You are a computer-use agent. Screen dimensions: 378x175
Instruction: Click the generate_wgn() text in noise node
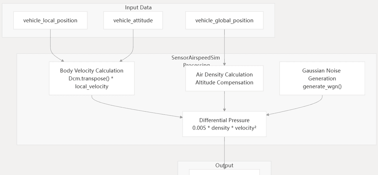tap(322, 86)
